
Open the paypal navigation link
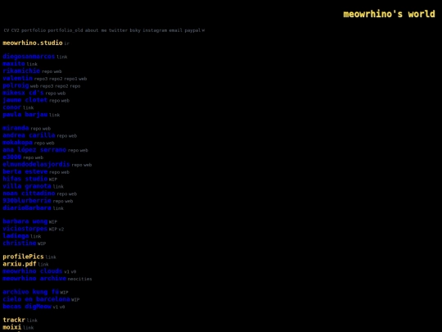[x=192, y=30]
